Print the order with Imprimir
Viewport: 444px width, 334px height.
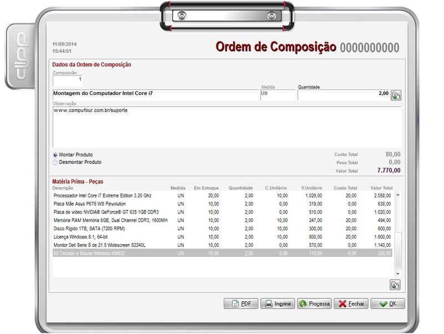277,303
